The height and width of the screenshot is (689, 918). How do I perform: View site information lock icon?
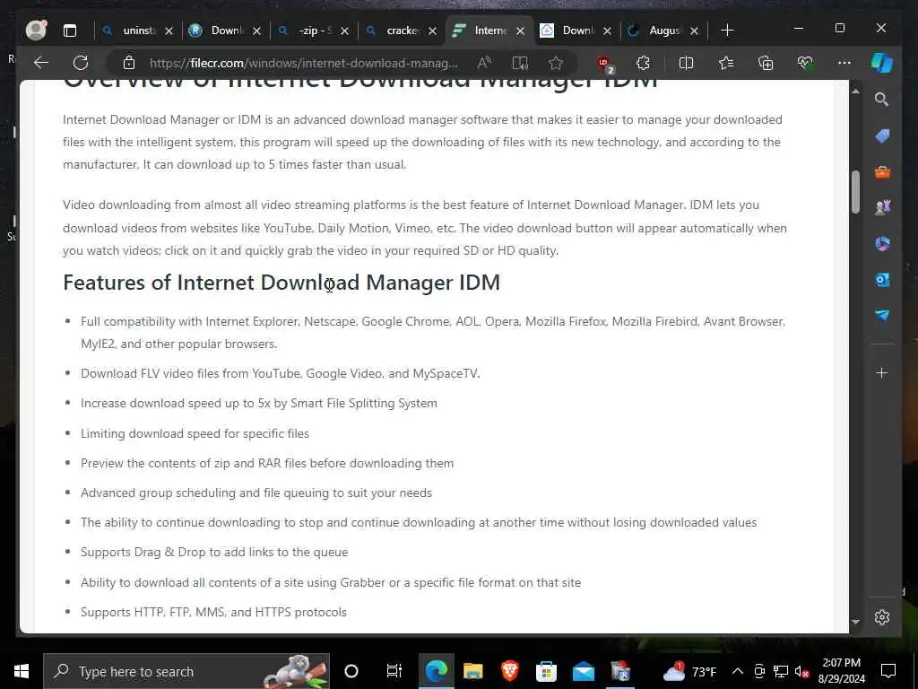[x=129, y=63]
